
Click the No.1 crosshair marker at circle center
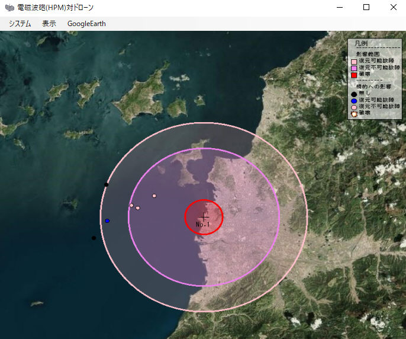pos(204,217)
